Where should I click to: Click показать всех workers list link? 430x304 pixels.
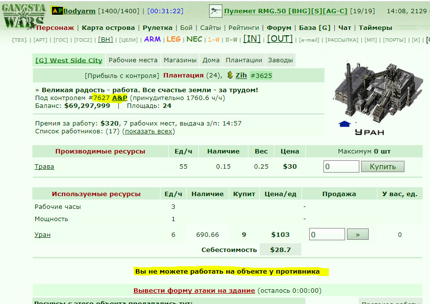149,131
